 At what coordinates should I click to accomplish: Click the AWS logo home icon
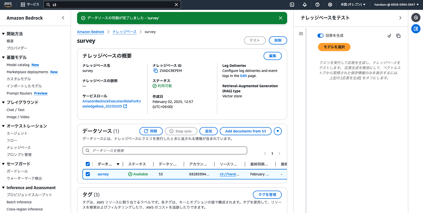coord(8,4)
